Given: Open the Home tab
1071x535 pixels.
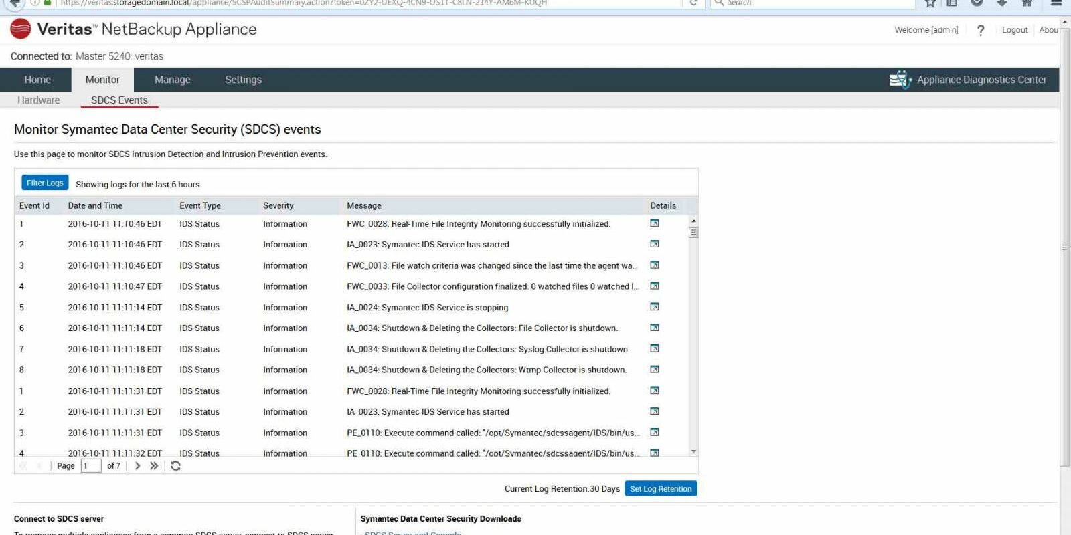Looking at the screenshot, I should click(x=37, y=80).
